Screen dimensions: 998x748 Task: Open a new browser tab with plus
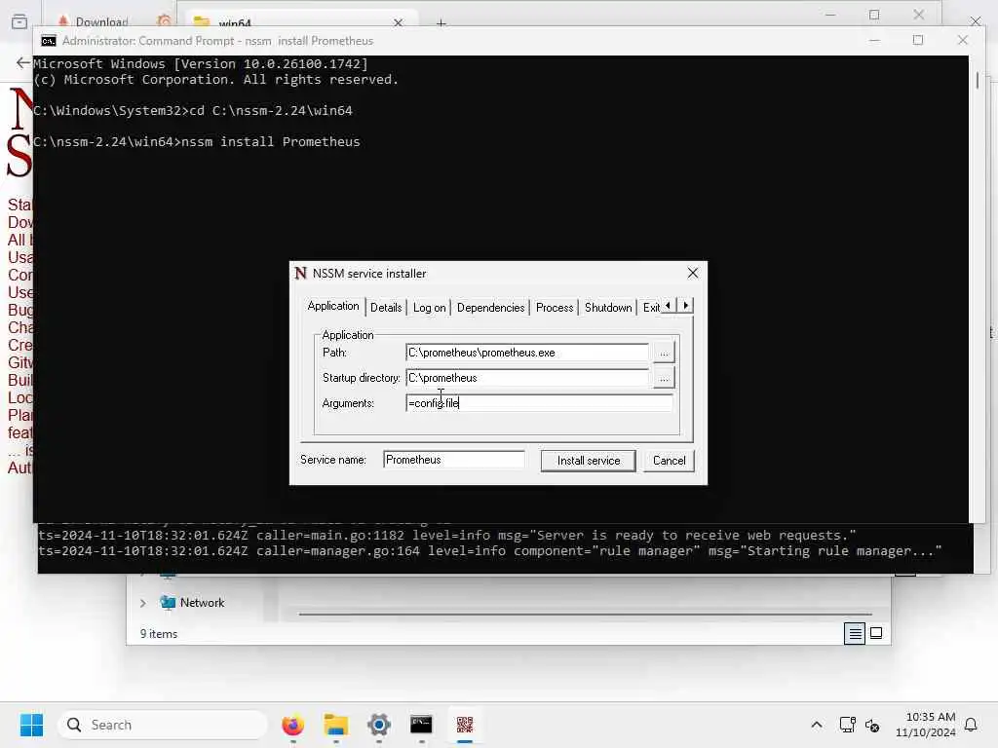[441, 23]
